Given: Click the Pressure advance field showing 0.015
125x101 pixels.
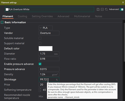Looking at the screenshot, I should 49,69.
